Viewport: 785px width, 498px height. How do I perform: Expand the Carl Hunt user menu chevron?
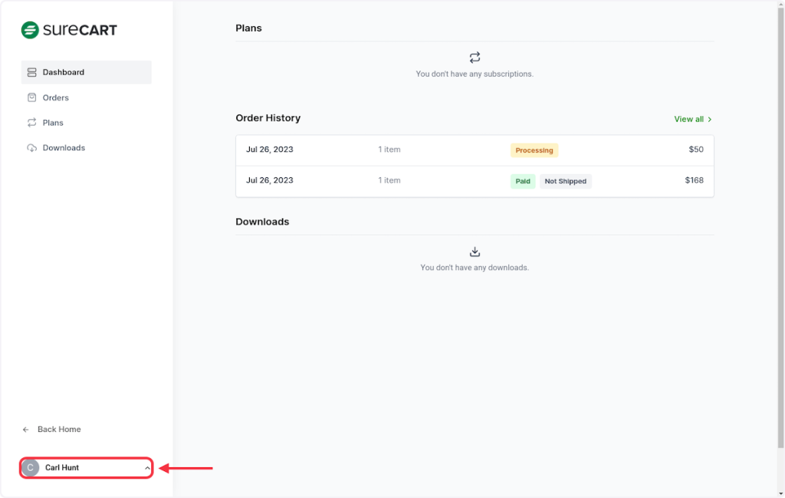pos(147,468)
